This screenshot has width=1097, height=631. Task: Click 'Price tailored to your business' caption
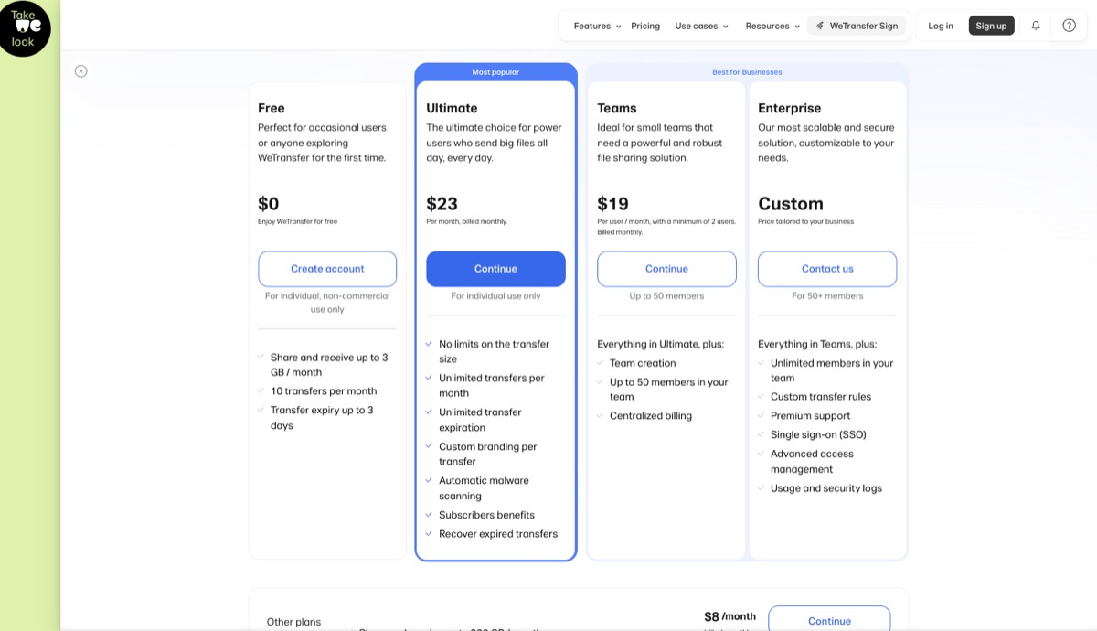click(806, 221)
